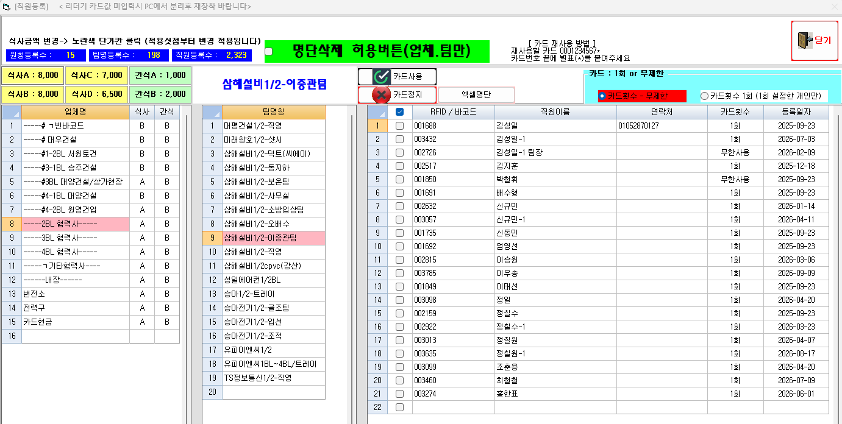842x424 pixels.
Task: Click the 닫기 door icon button
Action: click(815, 41)
